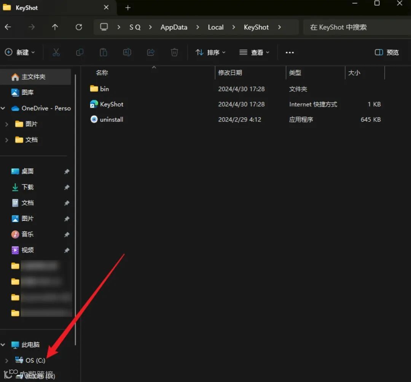Collapse the 此电脑 tree node
411x382 pixels.
[3, 345]
